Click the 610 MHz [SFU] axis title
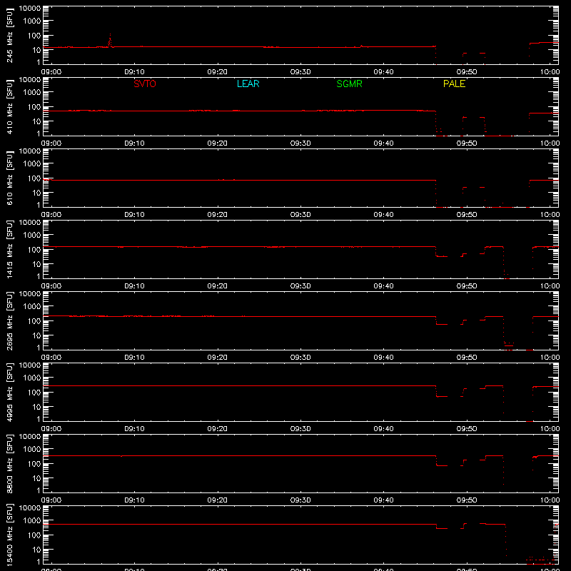This screenshot has height=571, width=571. point(10,178)
